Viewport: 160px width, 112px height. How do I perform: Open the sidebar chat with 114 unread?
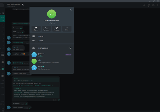click(3, 54)
